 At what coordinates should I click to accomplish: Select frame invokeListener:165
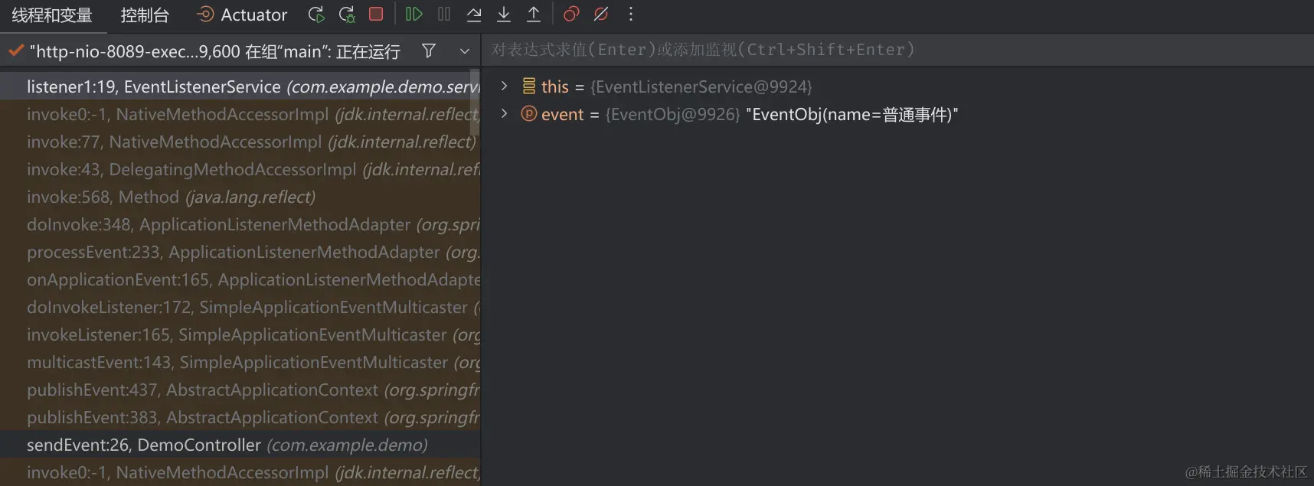pyautogui.click(x=240, y=334)
